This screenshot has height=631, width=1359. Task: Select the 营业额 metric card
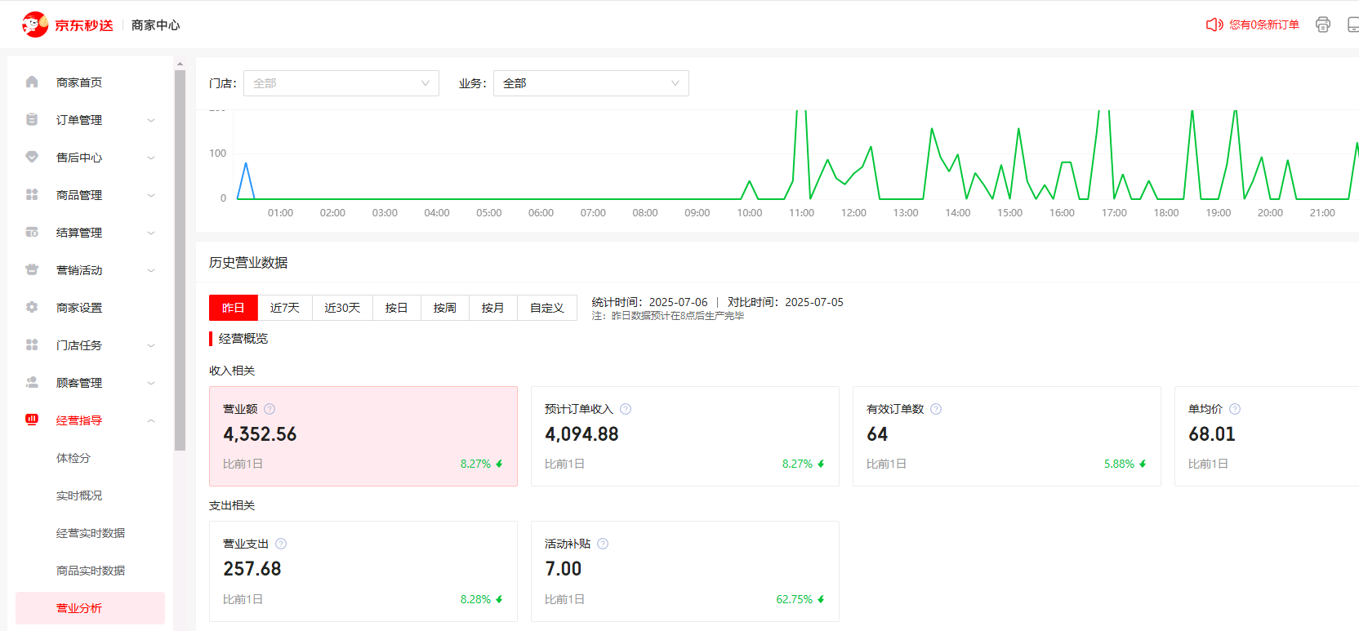(363, 436)
